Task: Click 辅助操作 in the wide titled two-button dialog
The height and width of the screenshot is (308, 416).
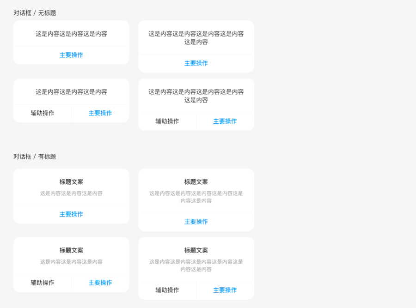Action: 167,290
